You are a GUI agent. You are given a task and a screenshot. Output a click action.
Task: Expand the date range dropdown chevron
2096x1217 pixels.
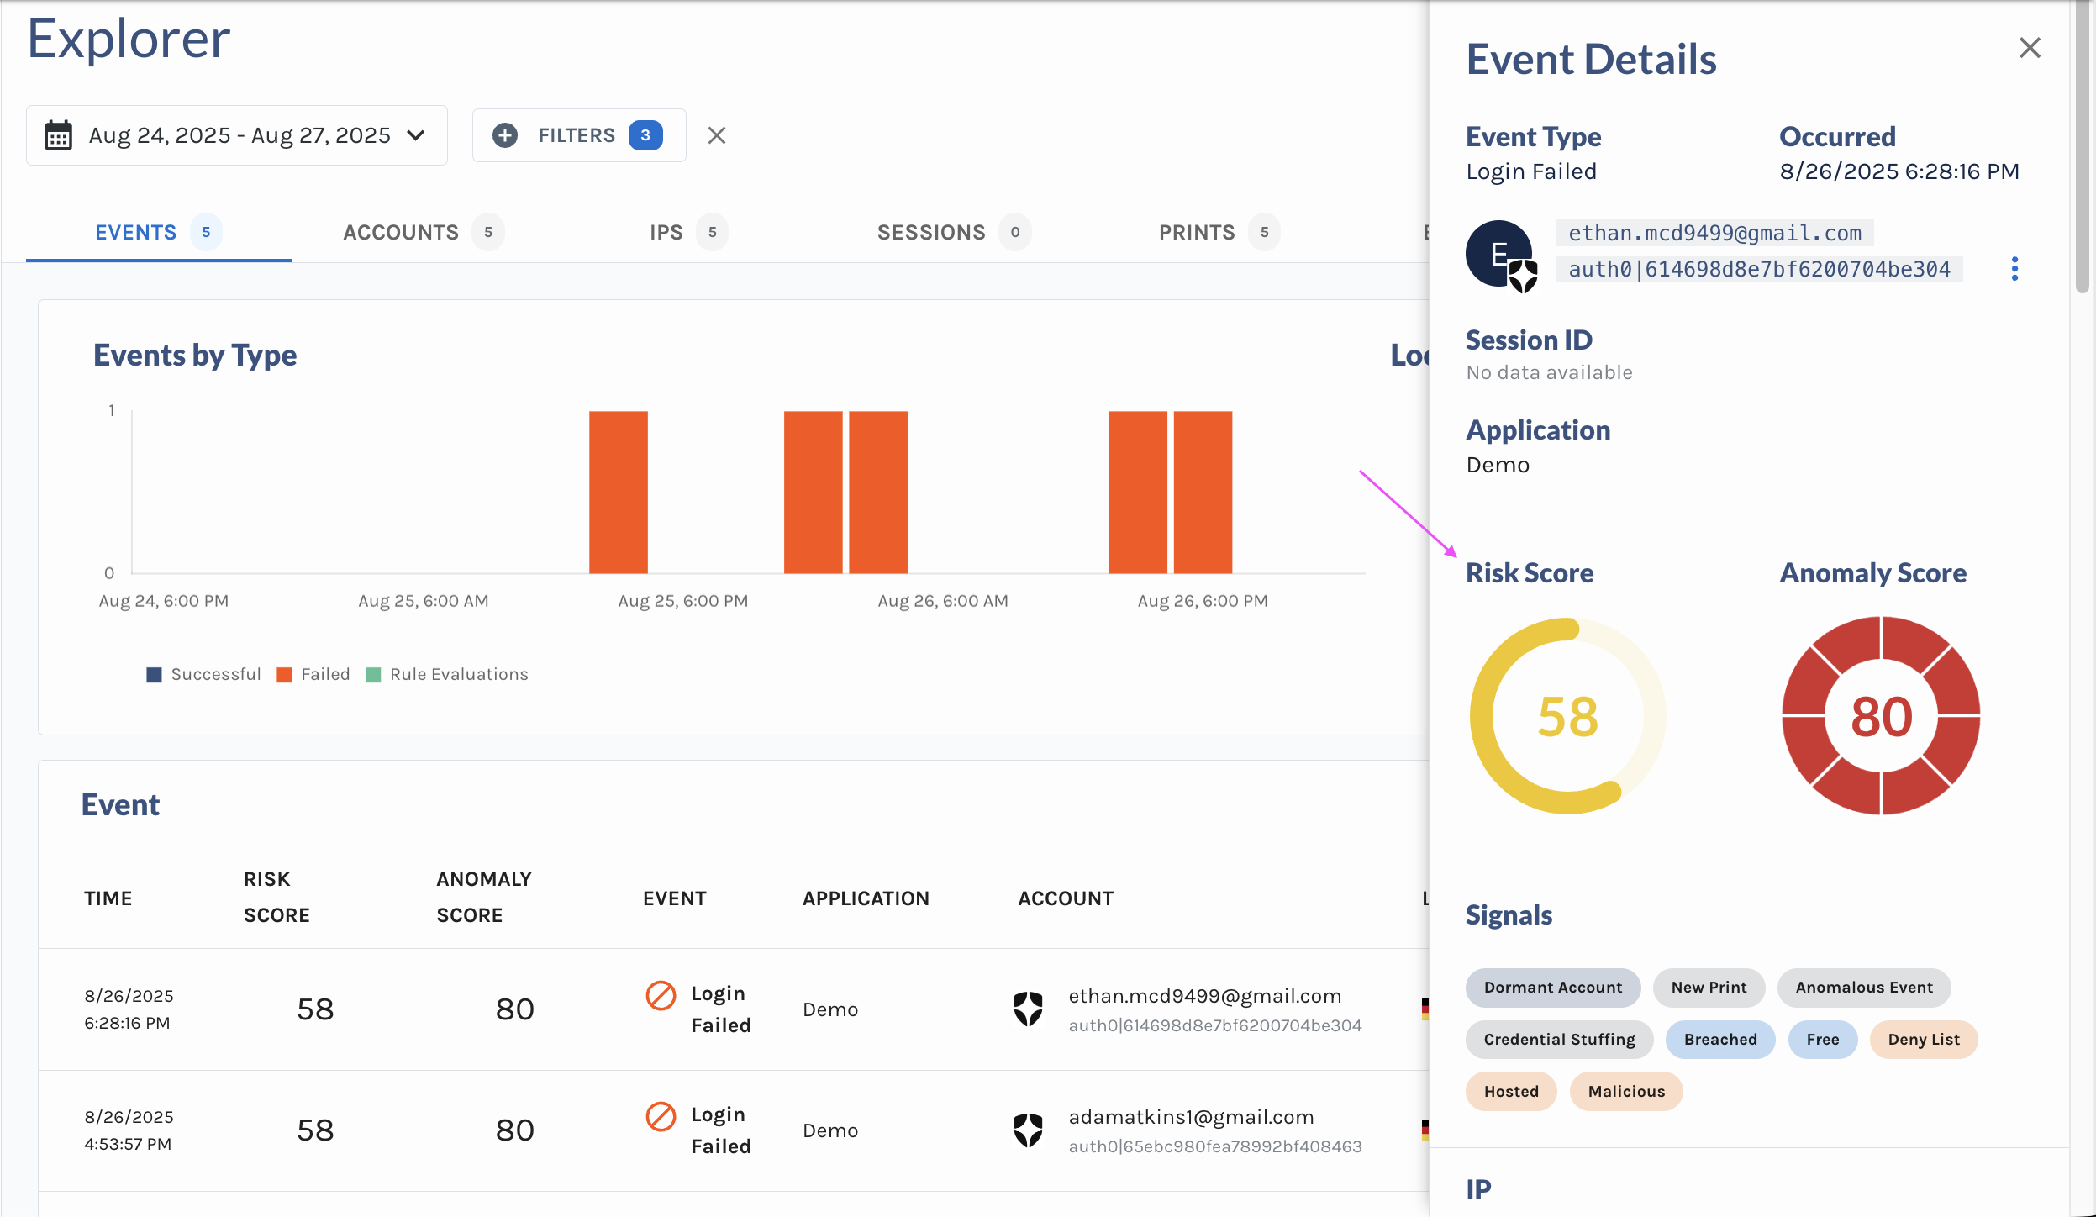click(416, 135)
